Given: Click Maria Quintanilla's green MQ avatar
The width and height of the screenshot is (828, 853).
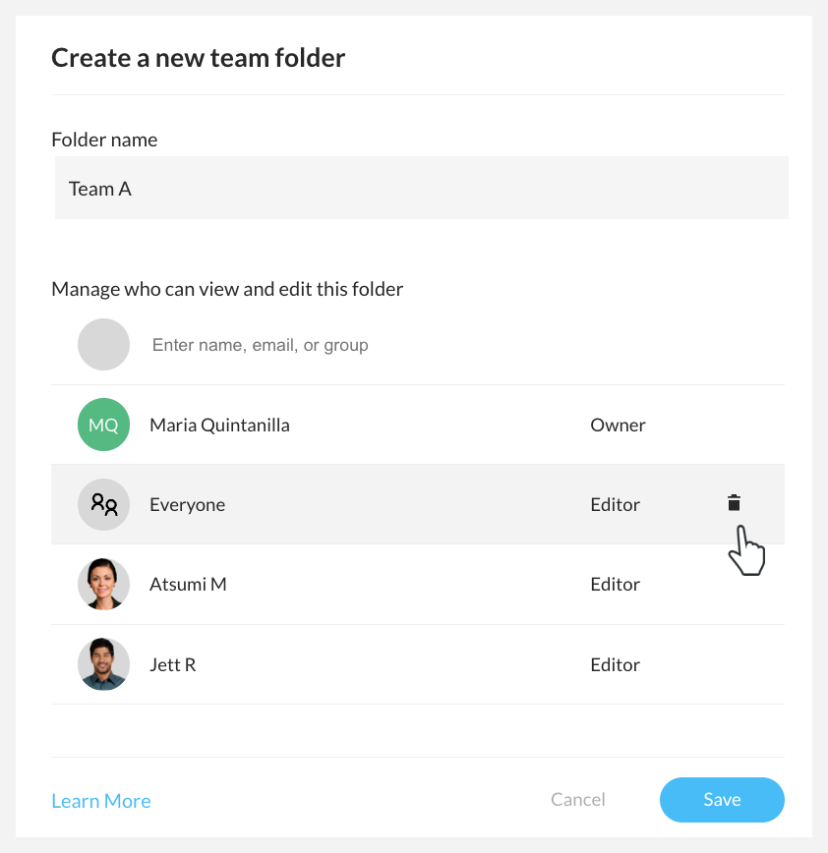Looking at the screenshot, I should [104, 426].
